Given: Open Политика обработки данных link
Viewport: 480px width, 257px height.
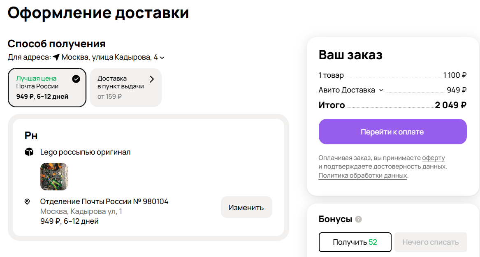Looking at the screenshot, I should pyautogui.click(x=363, y=176).
